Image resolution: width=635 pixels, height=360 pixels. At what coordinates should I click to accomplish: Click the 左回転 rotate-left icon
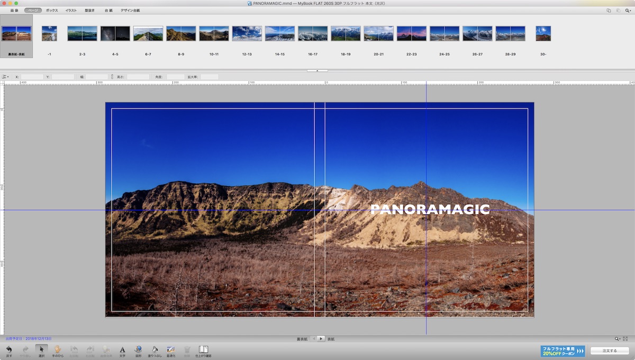(x=74, y=349)
